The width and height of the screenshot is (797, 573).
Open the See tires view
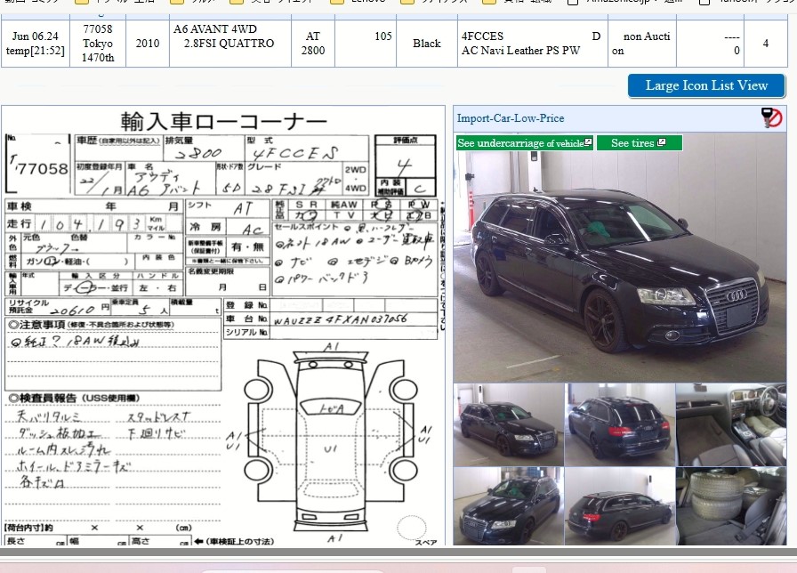pyautogui.click(x=639, y=143)
